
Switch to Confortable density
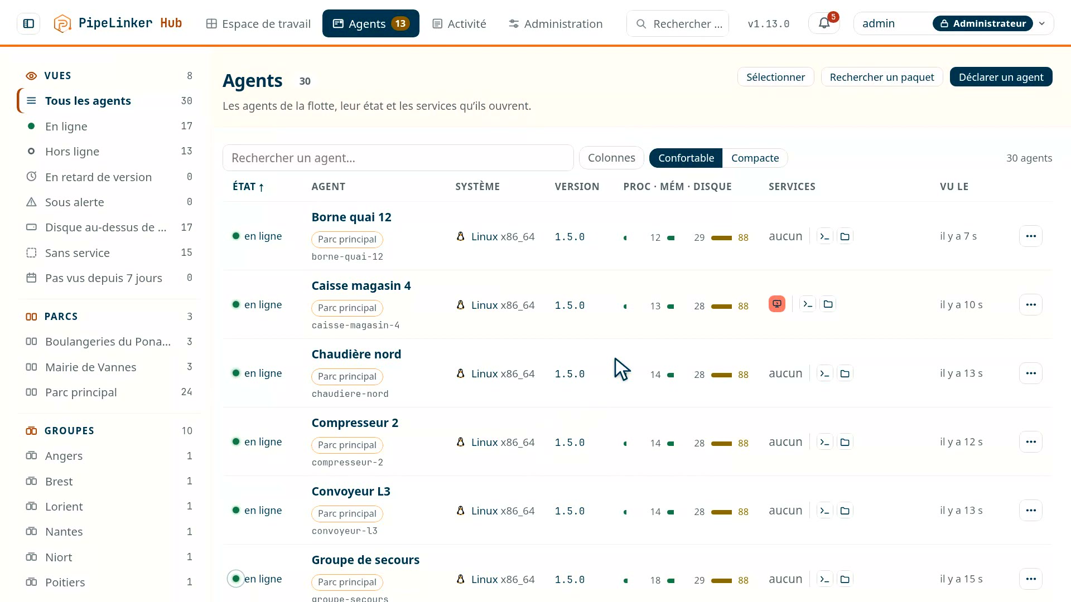[x=686, y=158]
